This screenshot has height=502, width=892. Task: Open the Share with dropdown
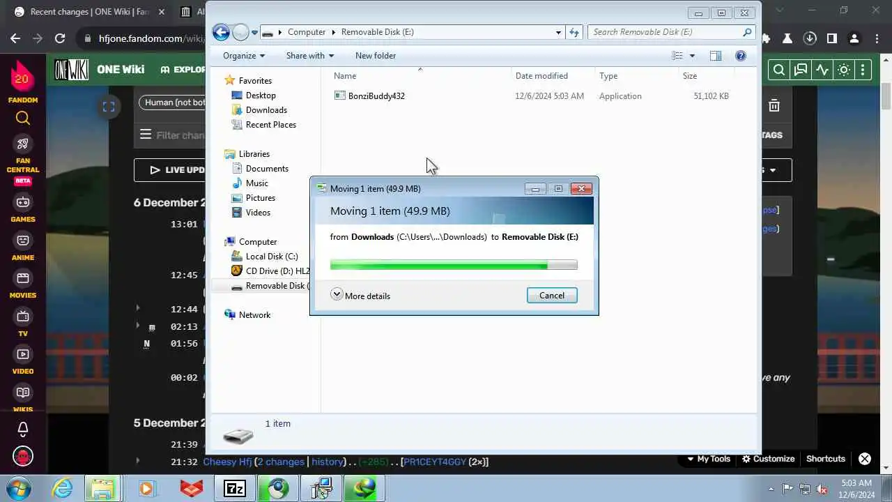pyautogui.click(x=310, y=56)
